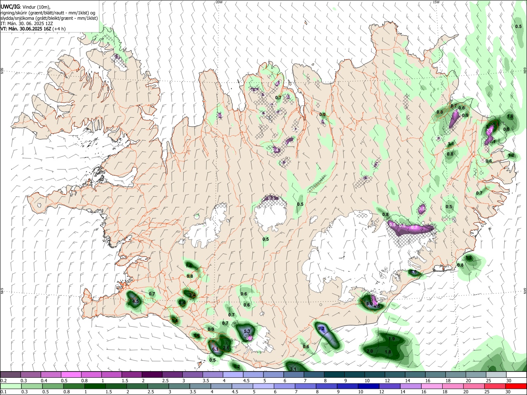Viewport: 527px width, 395px height.
Task: Click the 3.1 value at southern tip
Action: coord(293,369)
